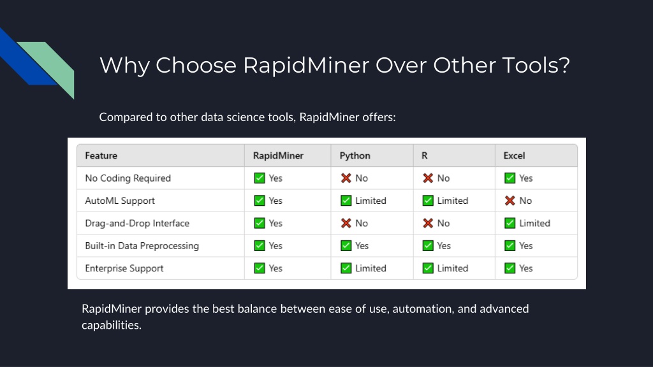The height and width of the screenshot is (367, 653).
Task: Click the red X for Python Drag-and-Drop Interface
Action: coord(346,223)
